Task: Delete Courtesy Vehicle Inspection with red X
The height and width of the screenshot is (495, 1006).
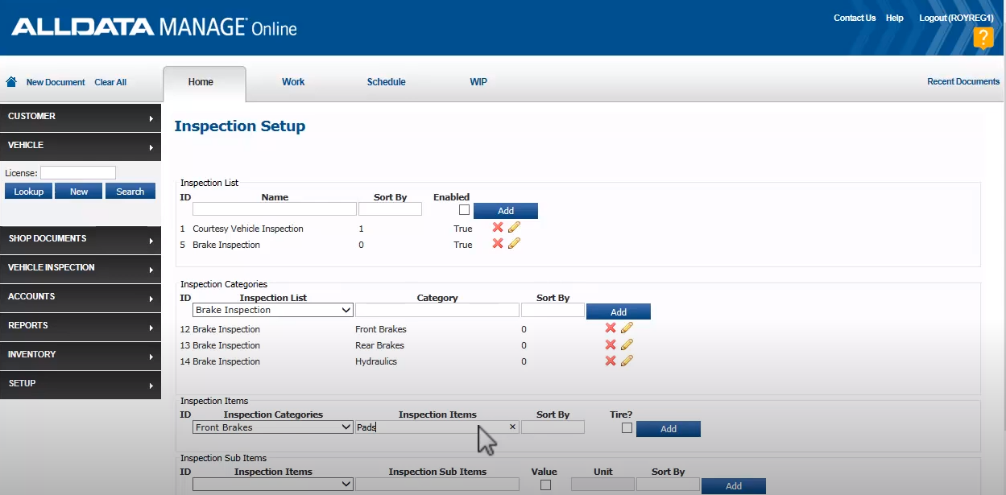Action: tap(498, 228)
